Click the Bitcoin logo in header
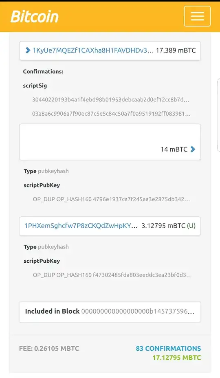 point(35,16)
